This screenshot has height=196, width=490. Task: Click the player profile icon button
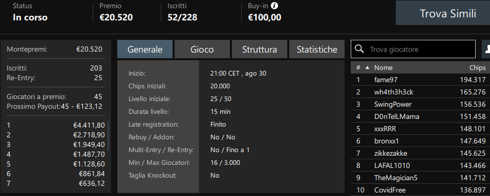click(x=486, y=49)
